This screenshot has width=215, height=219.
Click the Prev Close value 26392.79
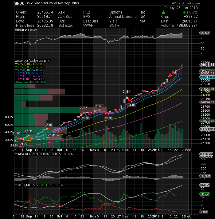click(45, 26)
